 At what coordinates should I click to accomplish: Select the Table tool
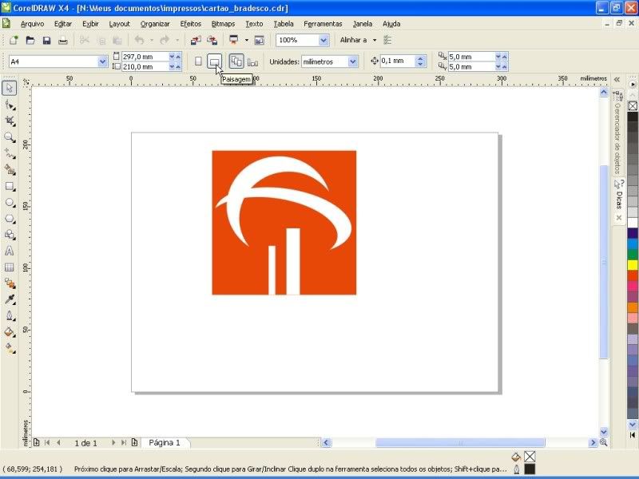click(10, 267)
